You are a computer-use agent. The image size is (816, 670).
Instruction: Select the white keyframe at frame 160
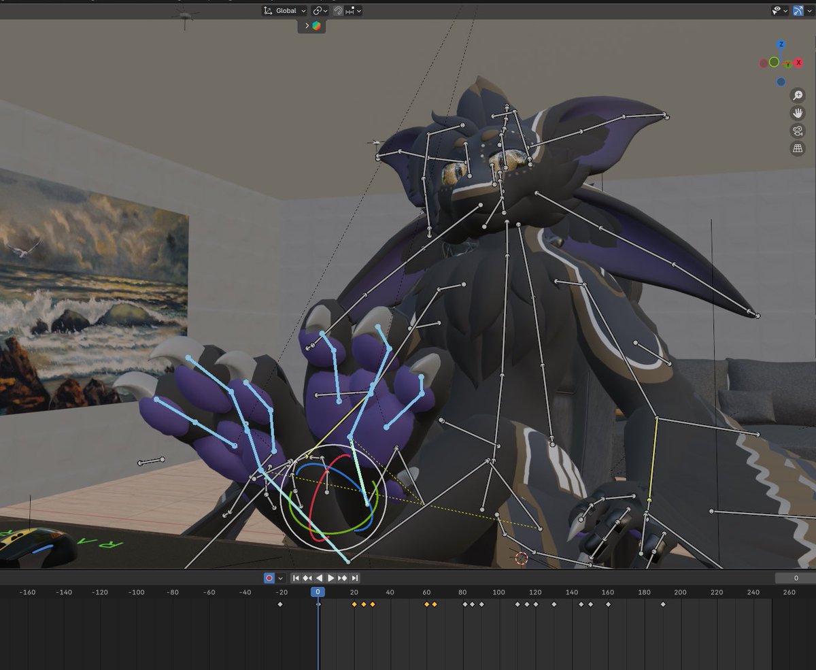coord(608,604)
